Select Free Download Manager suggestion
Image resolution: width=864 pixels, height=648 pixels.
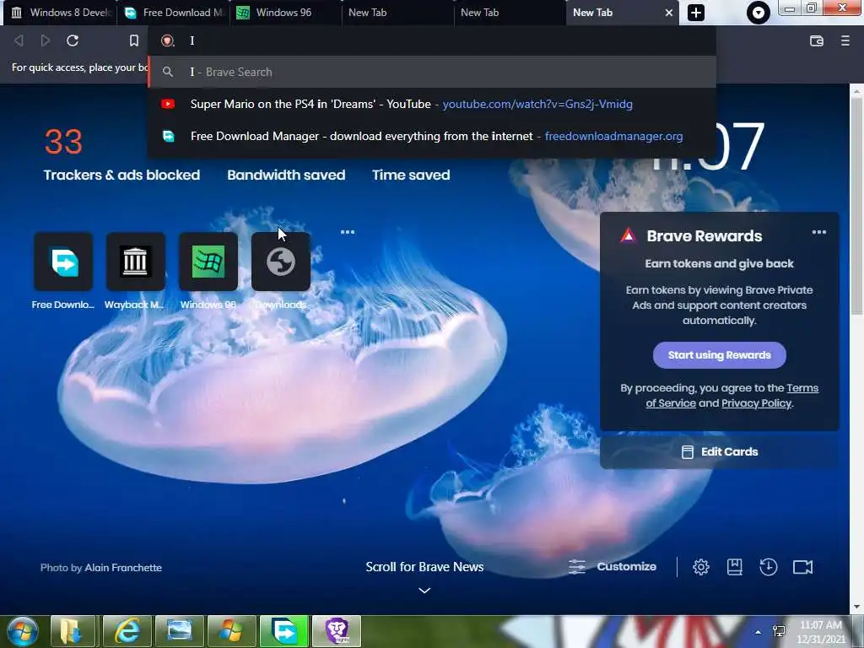pos(433,136)
